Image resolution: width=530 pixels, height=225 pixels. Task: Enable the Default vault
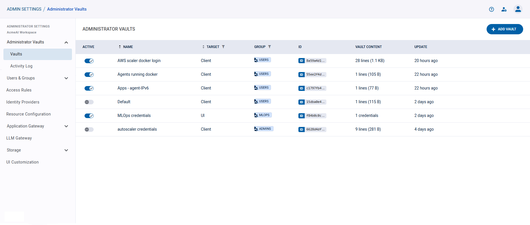coord(89,102)
